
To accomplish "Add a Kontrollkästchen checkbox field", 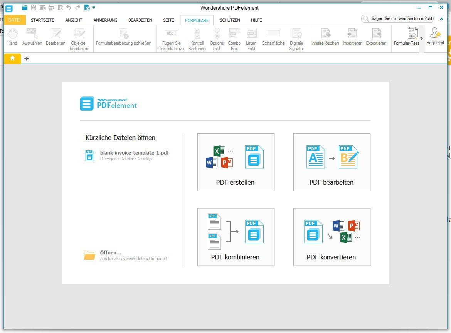I will pyautogui.click(x=197, y=39).
